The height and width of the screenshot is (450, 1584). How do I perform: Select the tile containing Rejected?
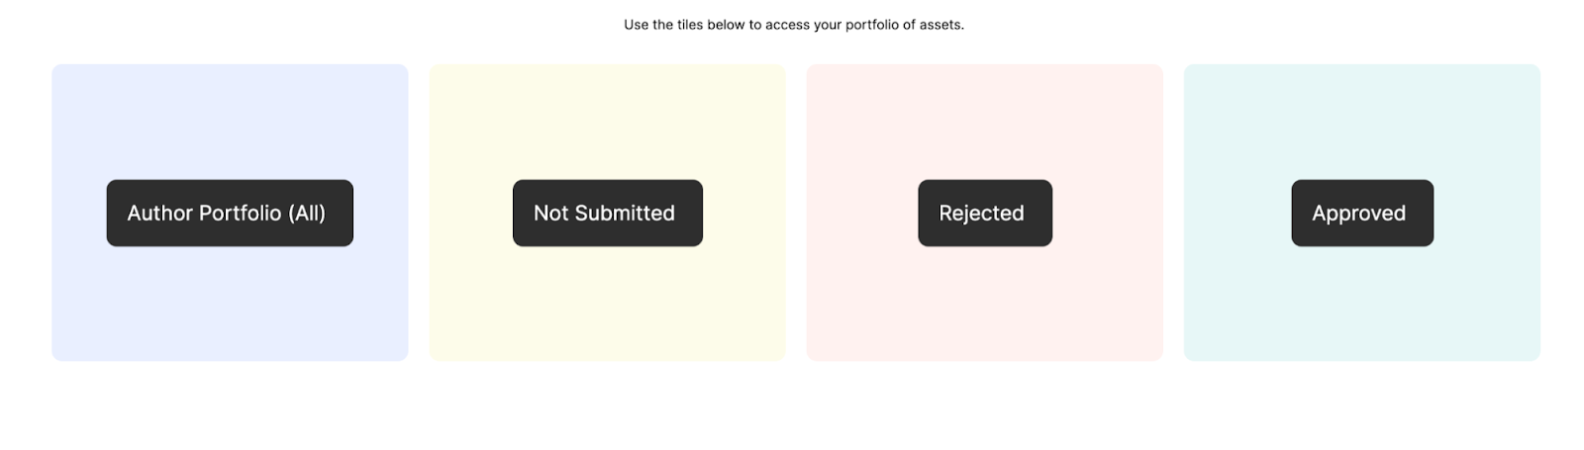984,119
